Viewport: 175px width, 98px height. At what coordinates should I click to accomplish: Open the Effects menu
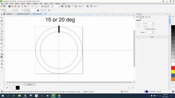click(29, 4)
